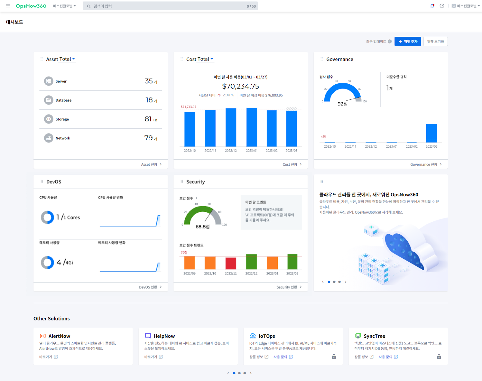Grab the promo banner widget handle

pyautogui.click(x=322, y=182)
